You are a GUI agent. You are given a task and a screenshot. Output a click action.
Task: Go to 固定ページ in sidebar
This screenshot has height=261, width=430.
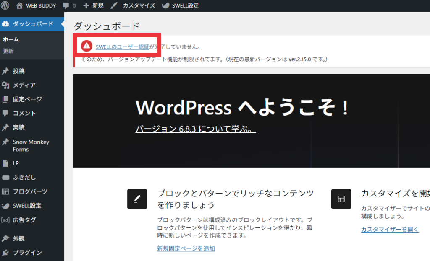pyautogui.click(x=27, y=99)
